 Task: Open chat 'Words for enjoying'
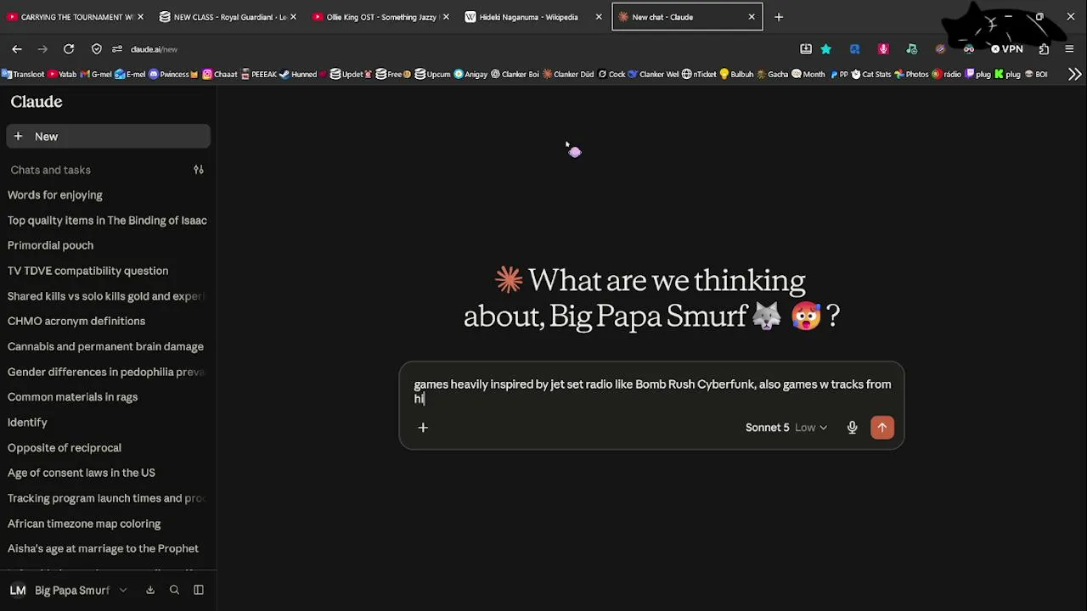(x=55, y=195)
